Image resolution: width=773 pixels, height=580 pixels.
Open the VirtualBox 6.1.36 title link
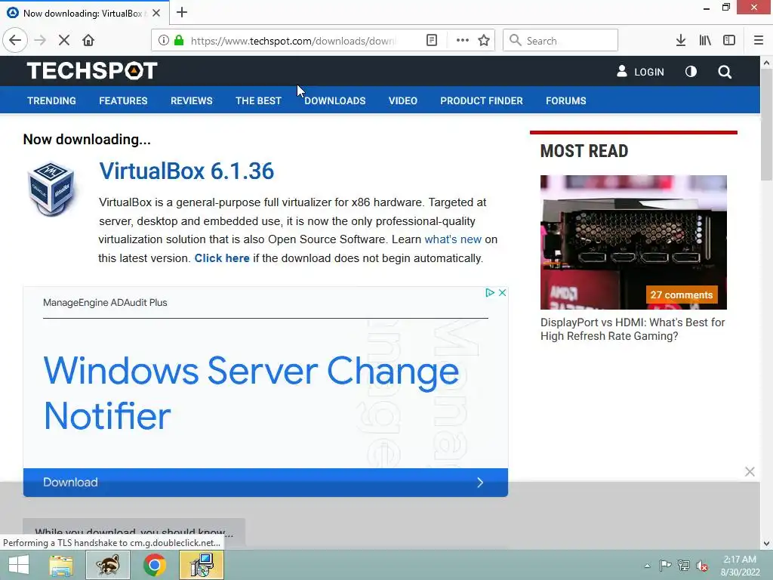coord(186,171)
